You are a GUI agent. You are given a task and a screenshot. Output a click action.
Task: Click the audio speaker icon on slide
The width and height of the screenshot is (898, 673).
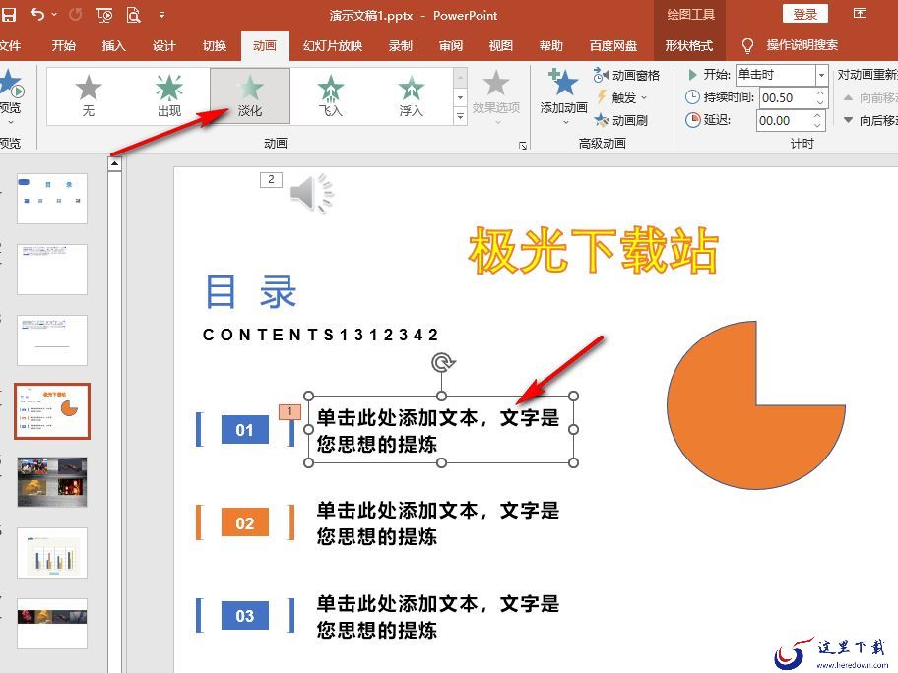pyautogui.click(x=311, y=194)
